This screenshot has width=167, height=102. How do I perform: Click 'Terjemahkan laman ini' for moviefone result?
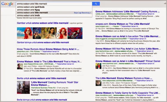[x=145, y=95]
